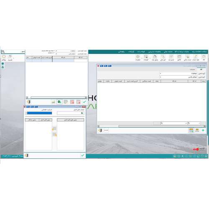Open the راهنمایی (help) menu
Image resolution: width=209 pixels, height=209 pixels.
(x=121, y=52)
